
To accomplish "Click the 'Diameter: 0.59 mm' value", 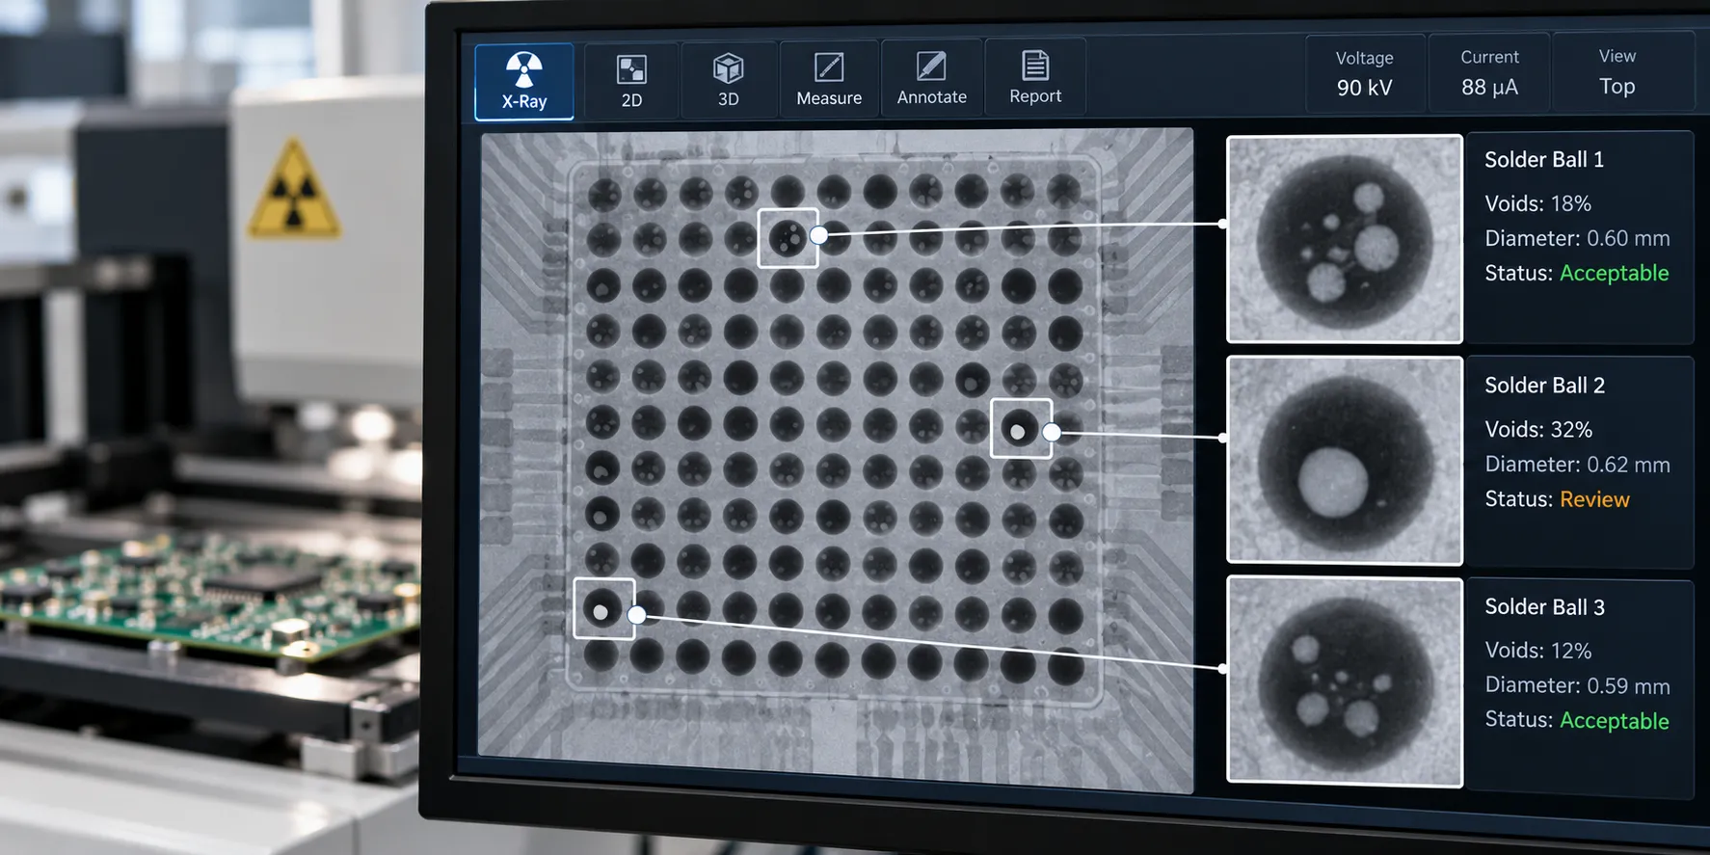I will (x=1577, y=685).
